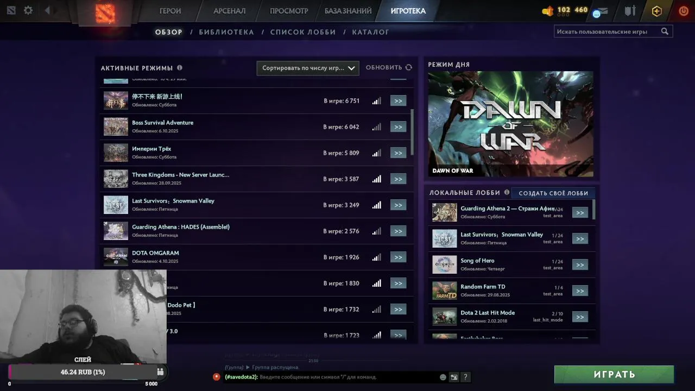Open the Арсенал tab
Screen dimensions: 695x391
click(x=229, y=11)
